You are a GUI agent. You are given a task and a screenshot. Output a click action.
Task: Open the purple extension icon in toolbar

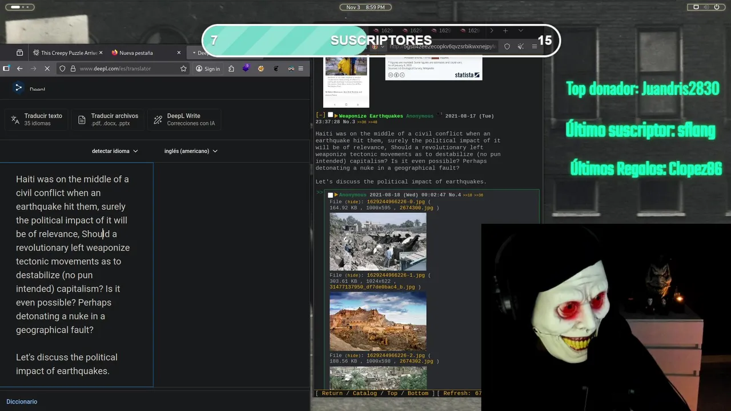(x=246, y=68)
